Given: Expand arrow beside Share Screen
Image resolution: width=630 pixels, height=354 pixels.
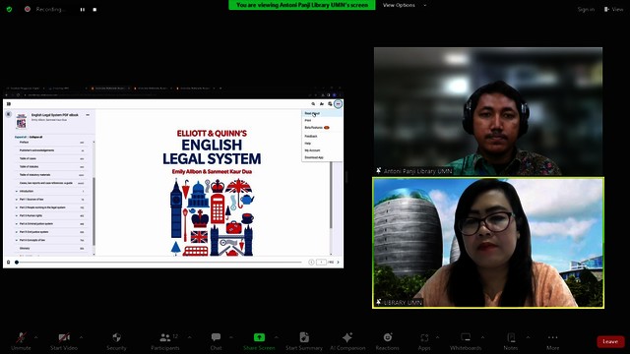Looking at the screenshot, I should click(276, 337).
